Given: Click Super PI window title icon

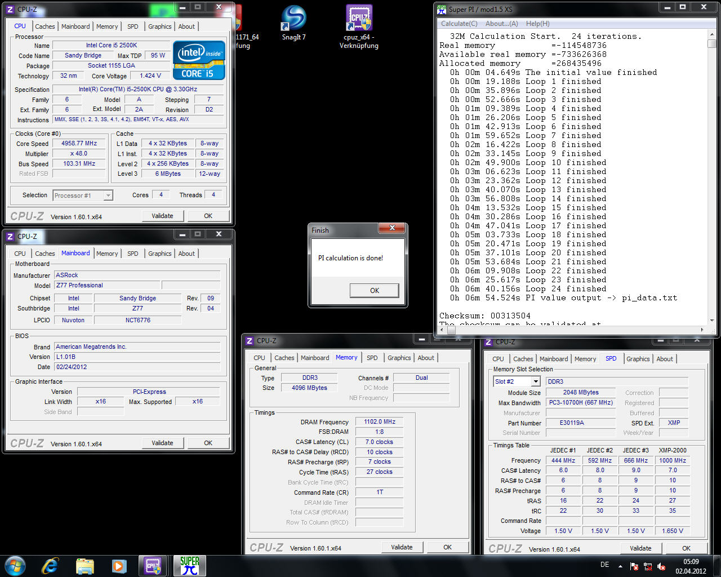Looking at the screenshot, I should click(442, 10).
